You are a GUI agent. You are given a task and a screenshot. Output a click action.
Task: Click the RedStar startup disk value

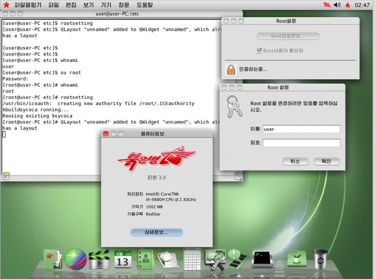coord(153,214)
